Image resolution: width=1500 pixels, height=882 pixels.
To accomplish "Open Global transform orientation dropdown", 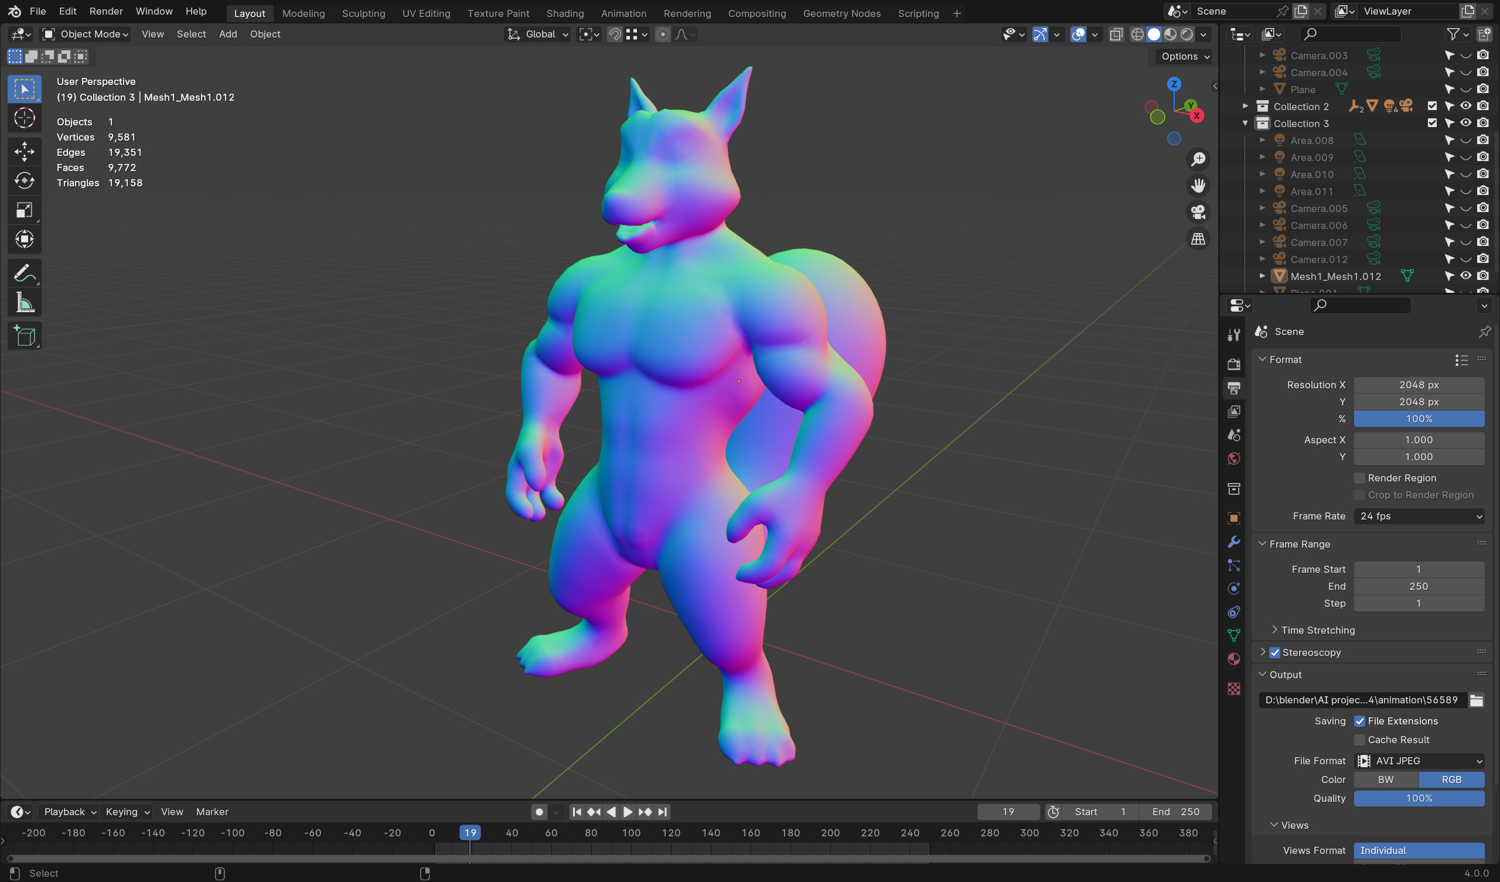I will [x=537, y=35].
